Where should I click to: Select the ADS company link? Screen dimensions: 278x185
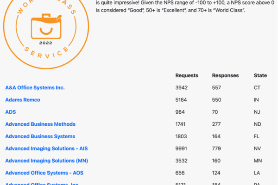10,112
